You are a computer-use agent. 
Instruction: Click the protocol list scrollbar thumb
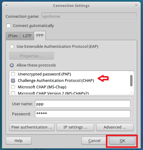tap(131, 81)
